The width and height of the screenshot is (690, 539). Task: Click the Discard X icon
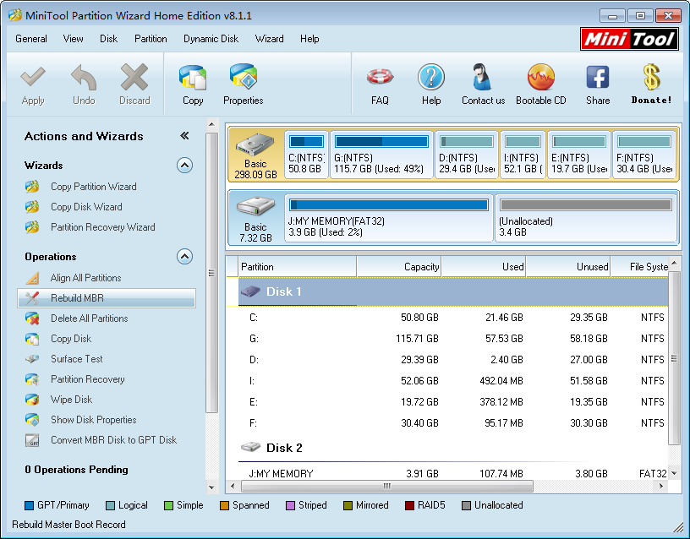coord(134,78)
